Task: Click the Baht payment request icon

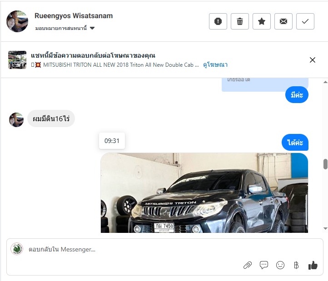Action: (296, 266)
